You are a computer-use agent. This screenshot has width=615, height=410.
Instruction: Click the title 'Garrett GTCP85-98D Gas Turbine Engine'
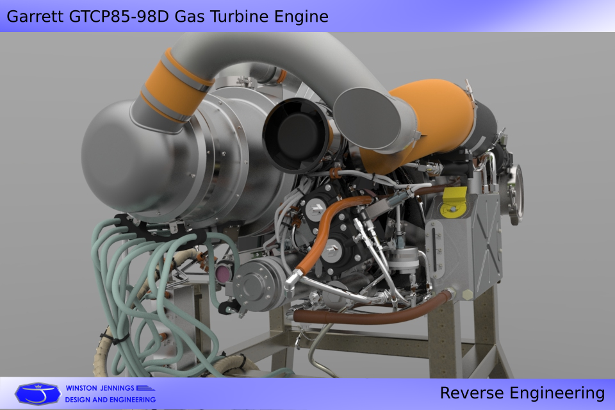[167, 17]
